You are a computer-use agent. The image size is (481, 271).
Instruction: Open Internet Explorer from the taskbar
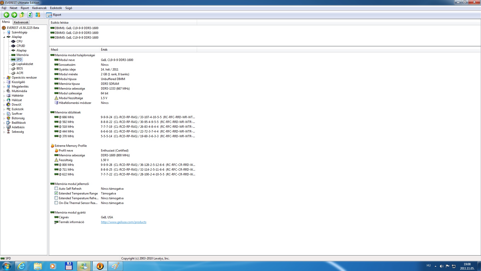click(x=22, y=266)
